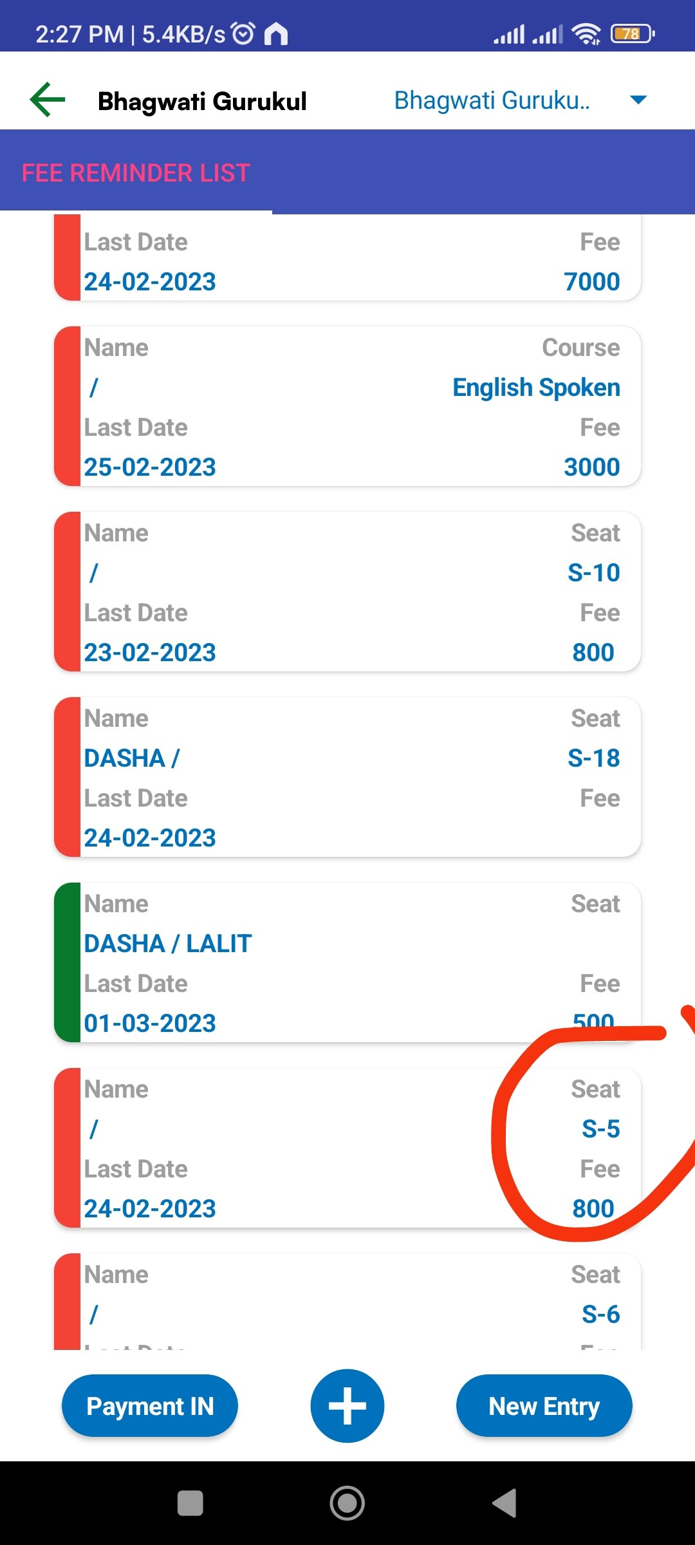Tap the New Entry button
This screenshot has height=1545, width=695.
(x=544, y=1406)
